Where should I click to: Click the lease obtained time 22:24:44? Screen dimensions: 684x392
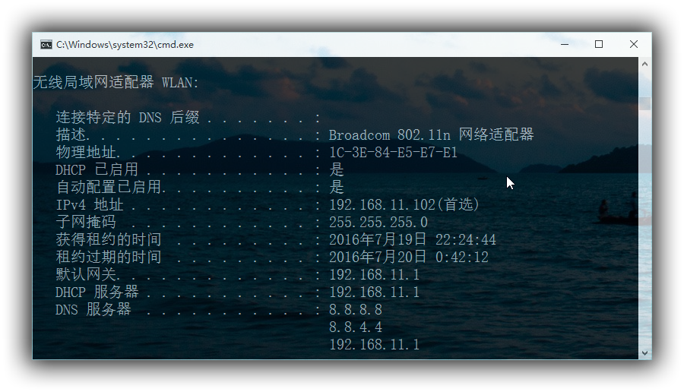tap(465, 239)
